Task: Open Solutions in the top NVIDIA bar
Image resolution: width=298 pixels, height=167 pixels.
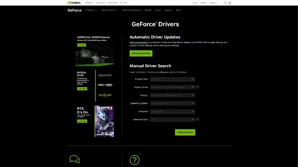Action: (x=101, y=3)
